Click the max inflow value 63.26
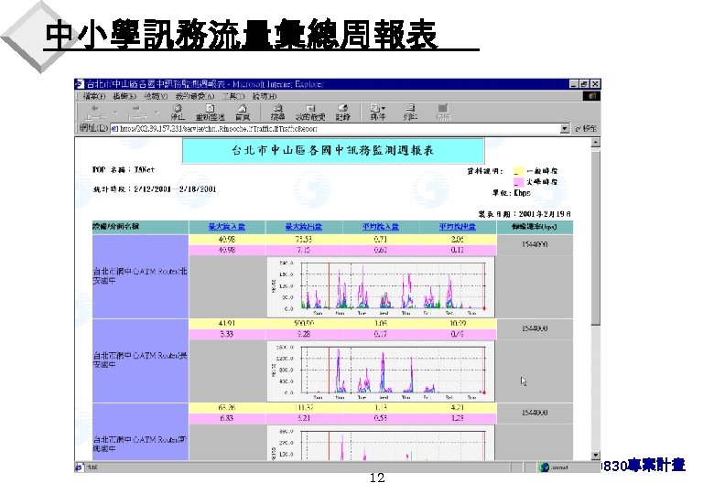 pos(227,408)
